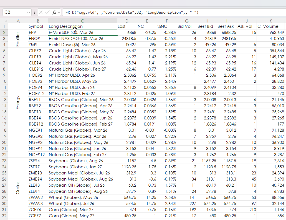The image size is (286, 220).
Task: Select the Best Bid header cell
Action: tap(207, 26)
